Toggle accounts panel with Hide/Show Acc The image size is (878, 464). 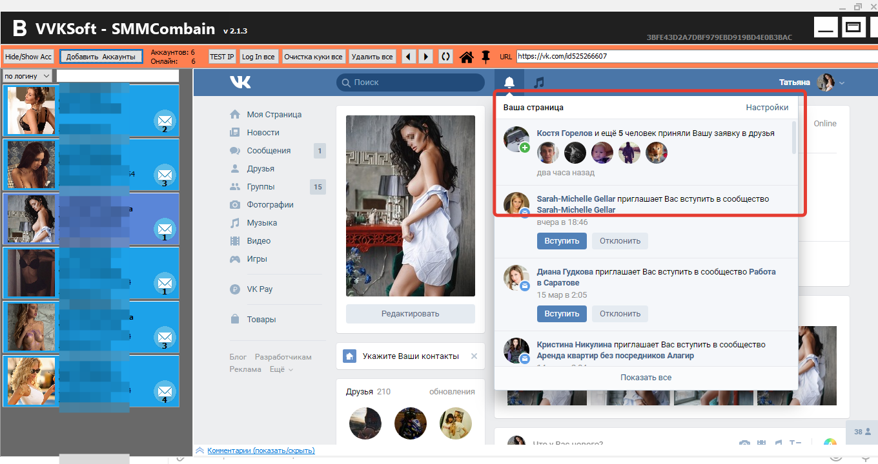28,57
